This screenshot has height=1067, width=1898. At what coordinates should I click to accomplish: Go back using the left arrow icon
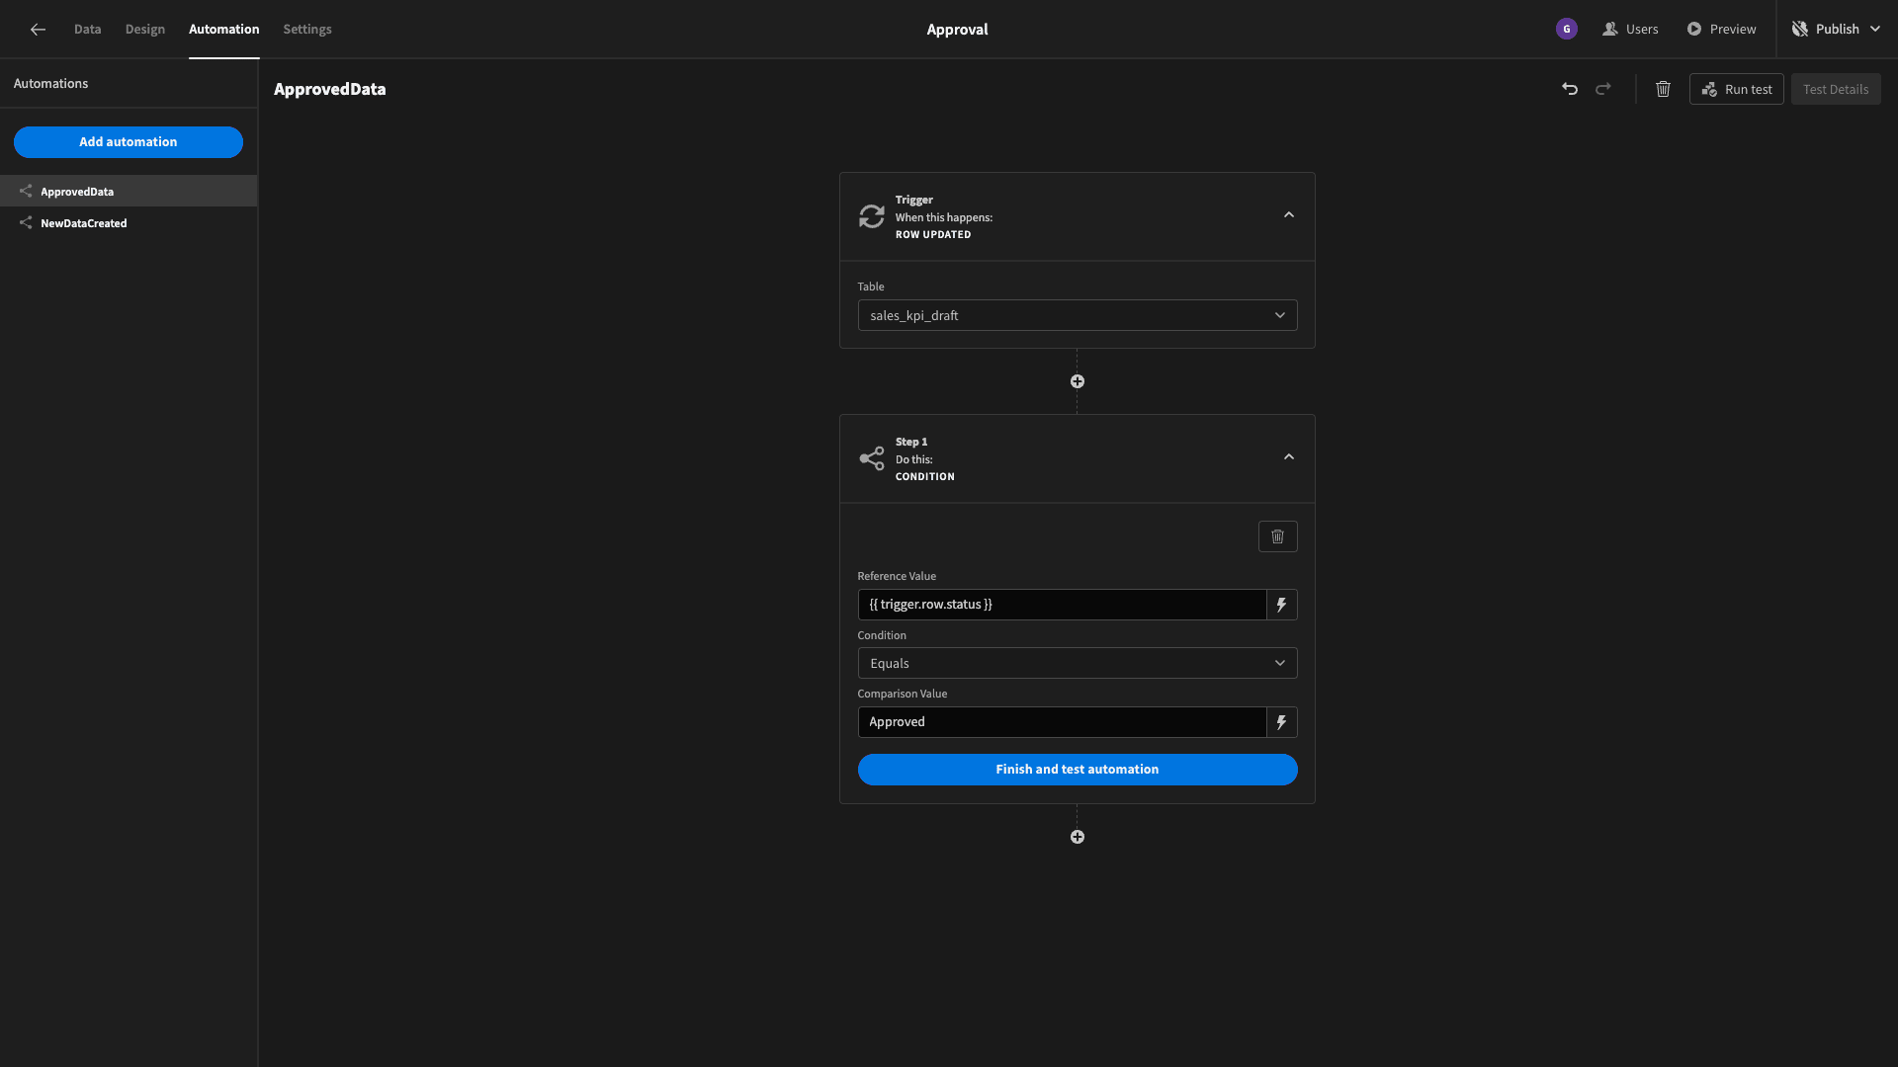point(38,30)
